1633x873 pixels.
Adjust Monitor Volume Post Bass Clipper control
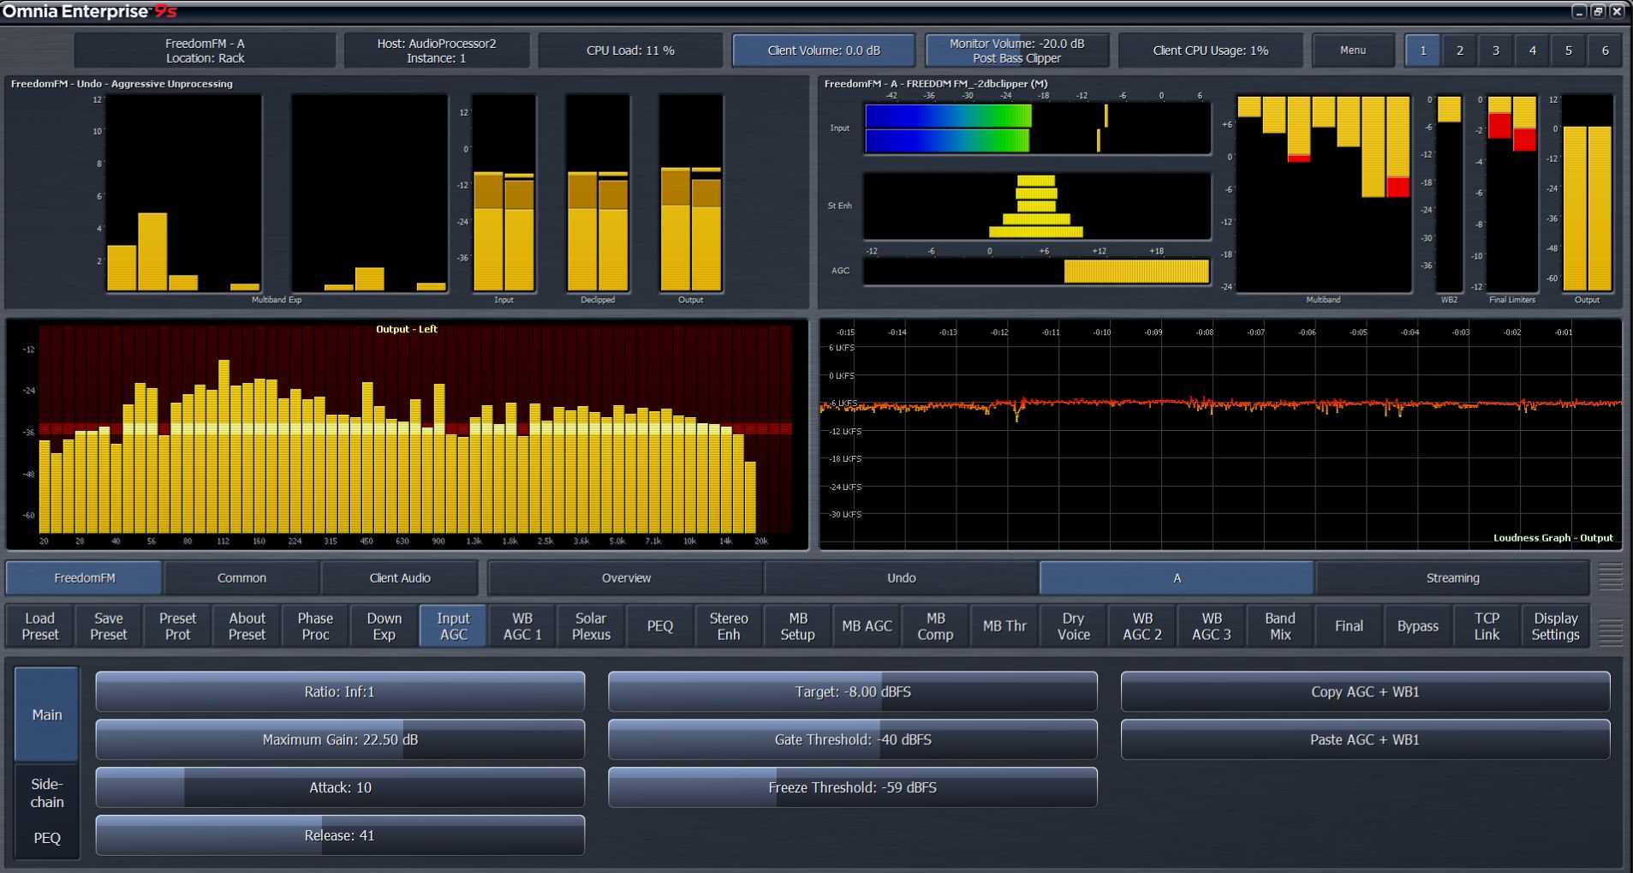[x=1016, y=51]
